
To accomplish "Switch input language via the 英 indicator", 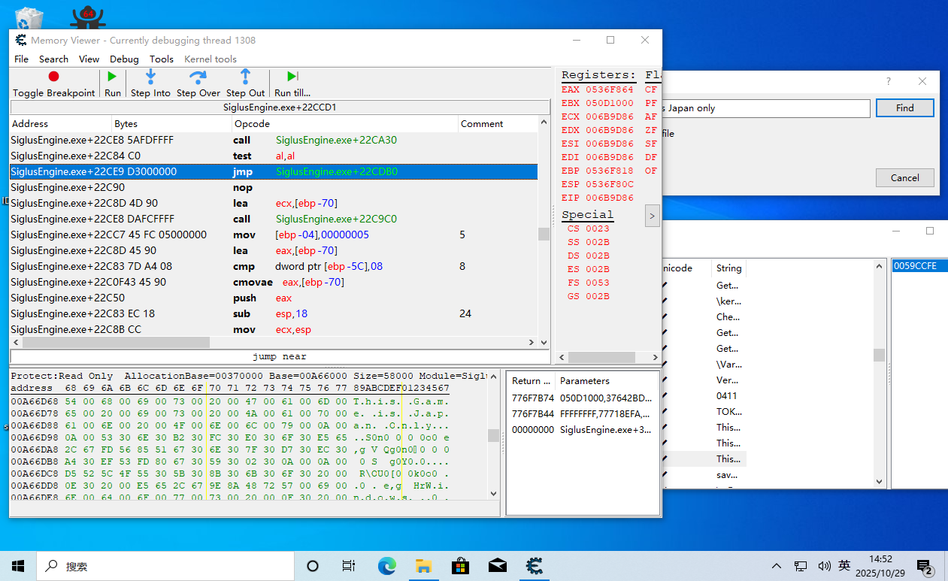I will pyautogui.click(x=844, y=565).
